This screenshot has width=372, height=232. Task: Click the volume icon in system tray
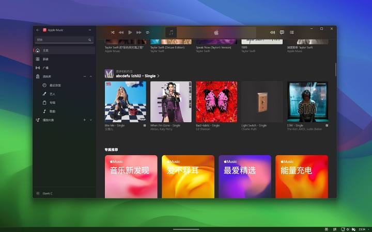coord(348,229)
